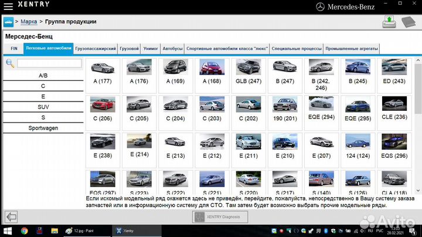Select C (205) model
Viewport: 422px width, 237px height.
click(139, 113)
